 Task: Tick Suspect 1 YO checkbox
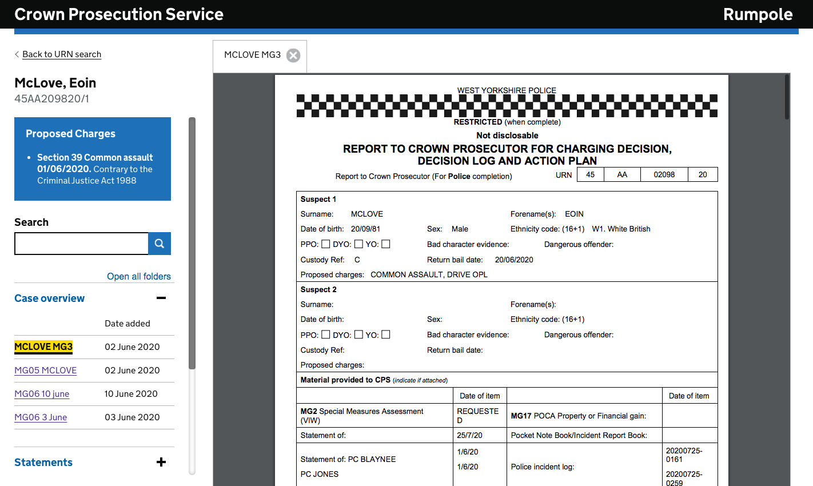[x=386, y=244]
